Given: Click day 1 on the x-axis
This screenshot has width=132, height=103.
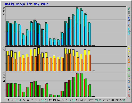Looking at the screenshot, I should click(9, 100).
